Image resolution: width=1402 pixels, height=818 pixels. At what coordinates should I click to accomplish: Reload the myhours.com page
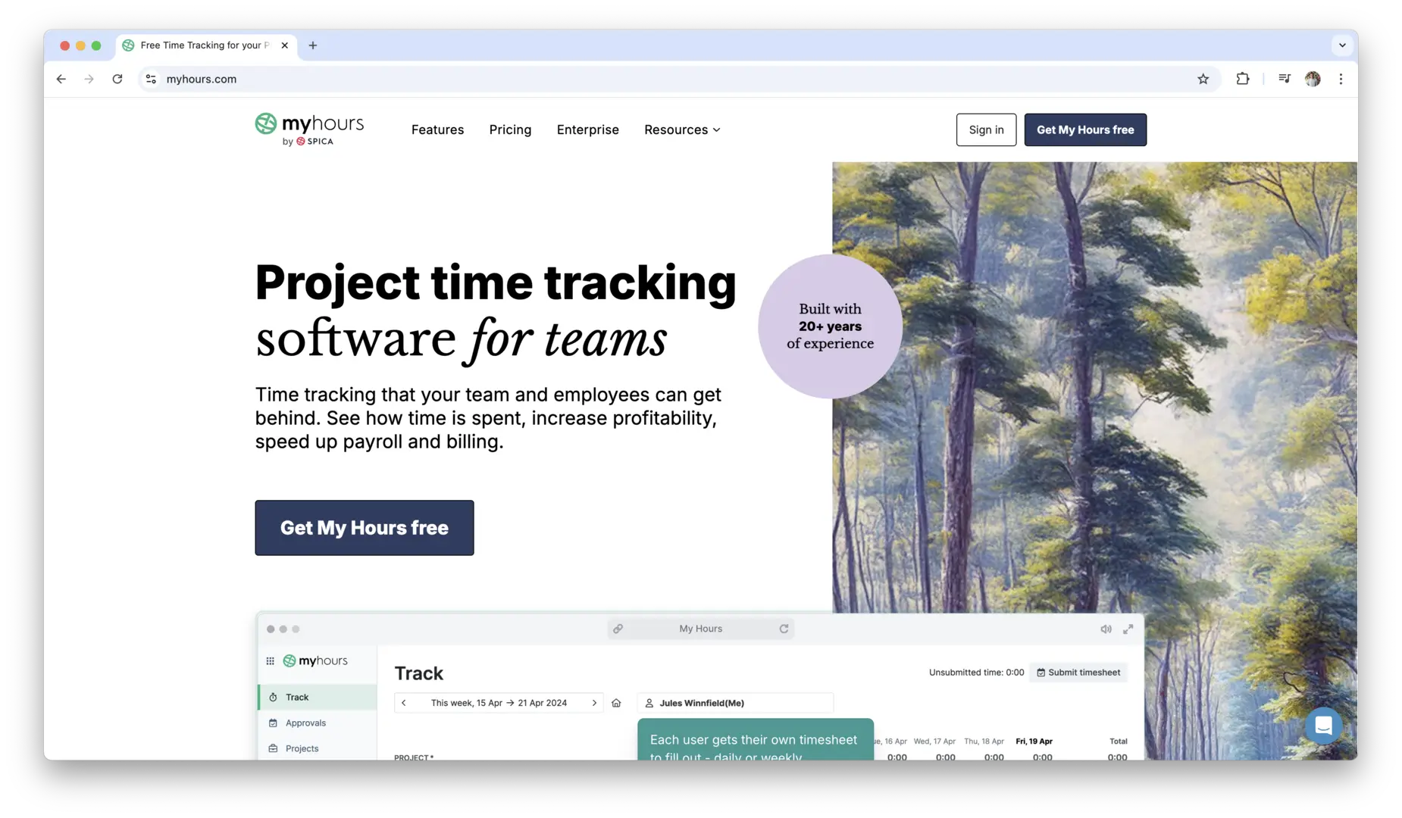[x=117, y=79]
